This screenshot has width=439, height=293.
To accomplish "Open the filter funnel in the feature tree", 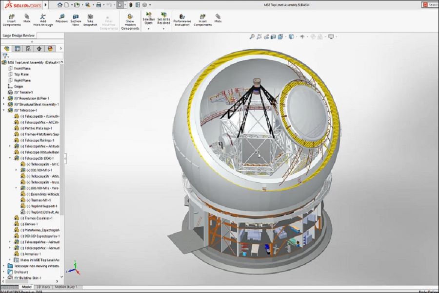I will [x=5, y=56].
